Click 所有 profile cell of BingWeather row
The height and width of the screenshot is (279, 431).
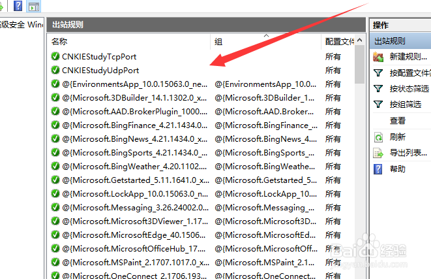333,167
